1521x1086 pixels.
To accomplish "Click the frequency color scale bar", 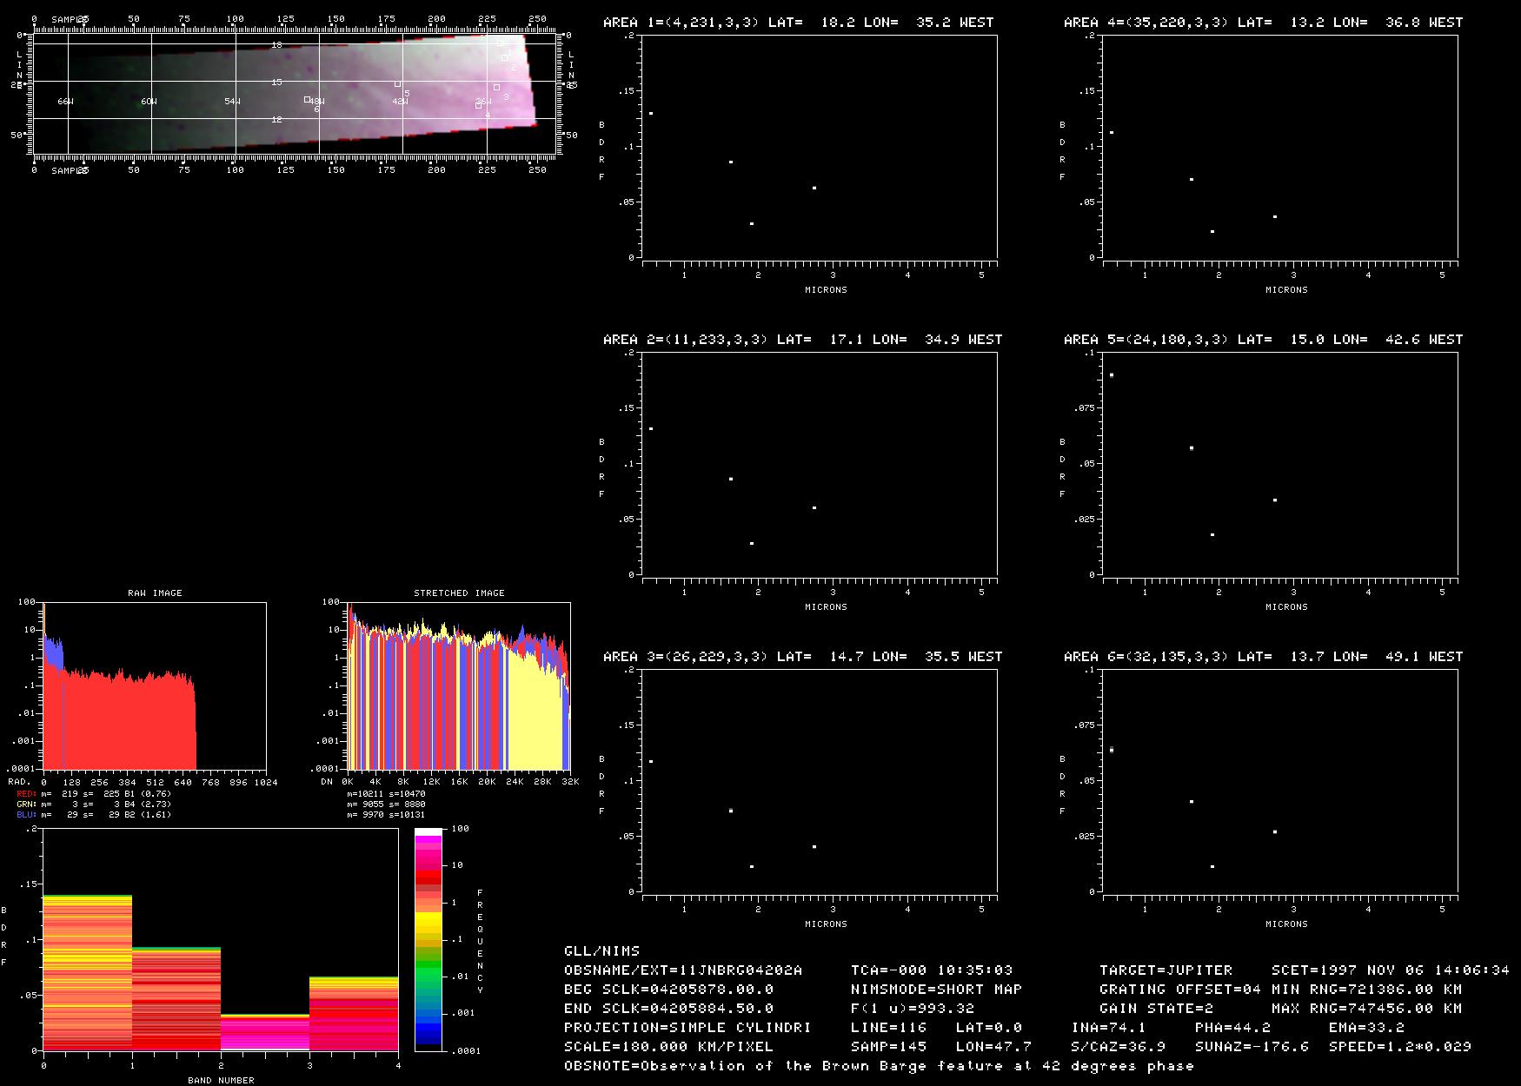I will (x=428, y=939).
